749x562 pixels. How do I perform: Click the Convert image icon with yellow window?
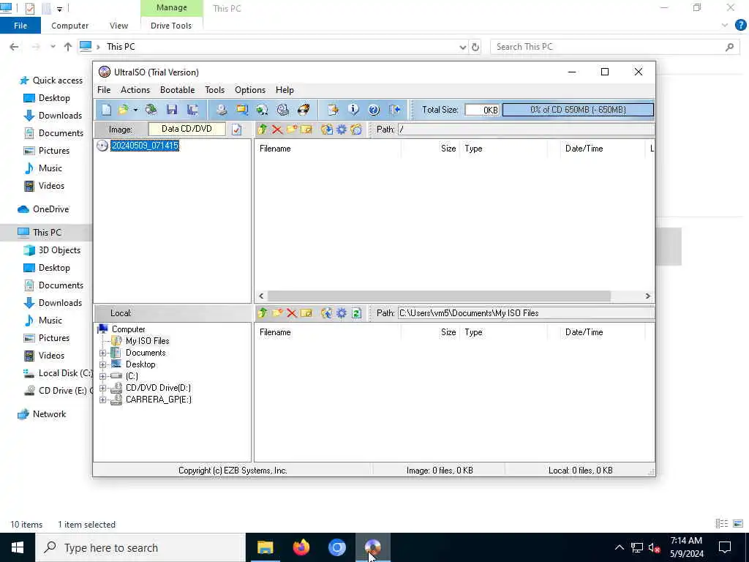point(242,110)
